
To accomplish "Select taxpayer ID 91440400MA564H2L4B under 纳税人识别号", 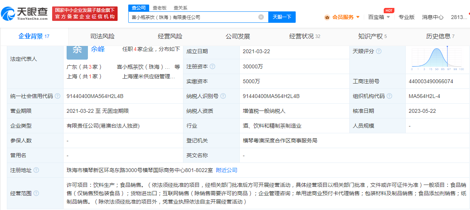I will click(271, 96).
